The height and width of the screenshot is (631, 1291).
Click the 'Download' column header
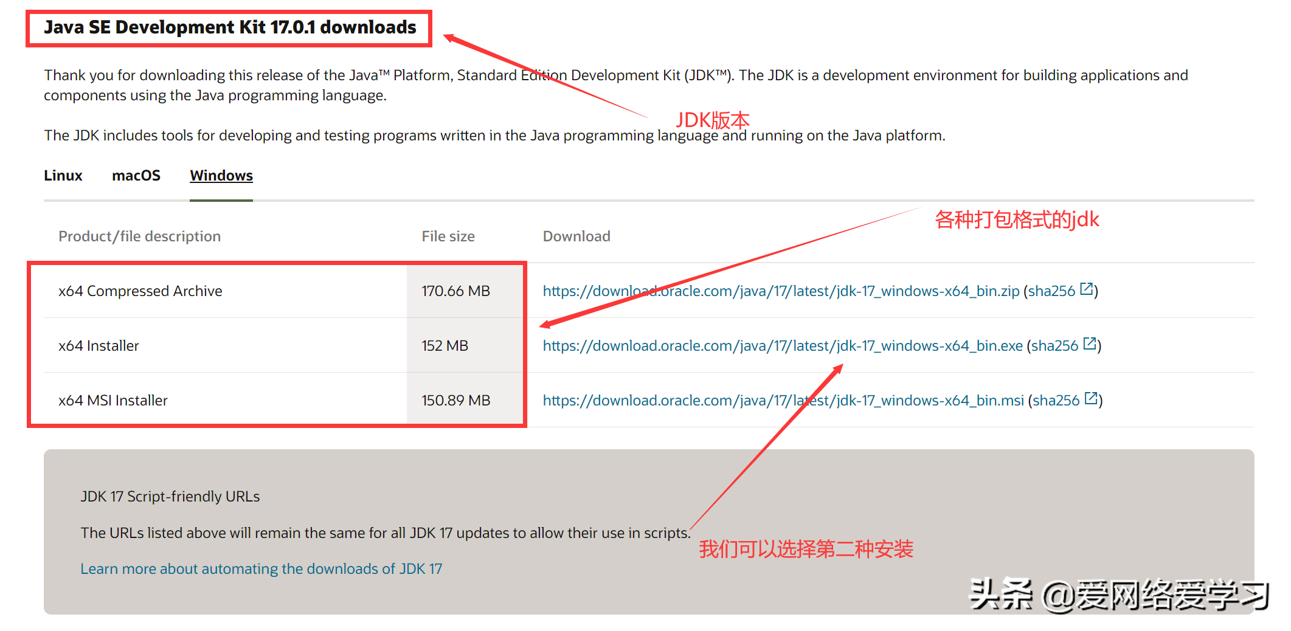tap(576, 236)
